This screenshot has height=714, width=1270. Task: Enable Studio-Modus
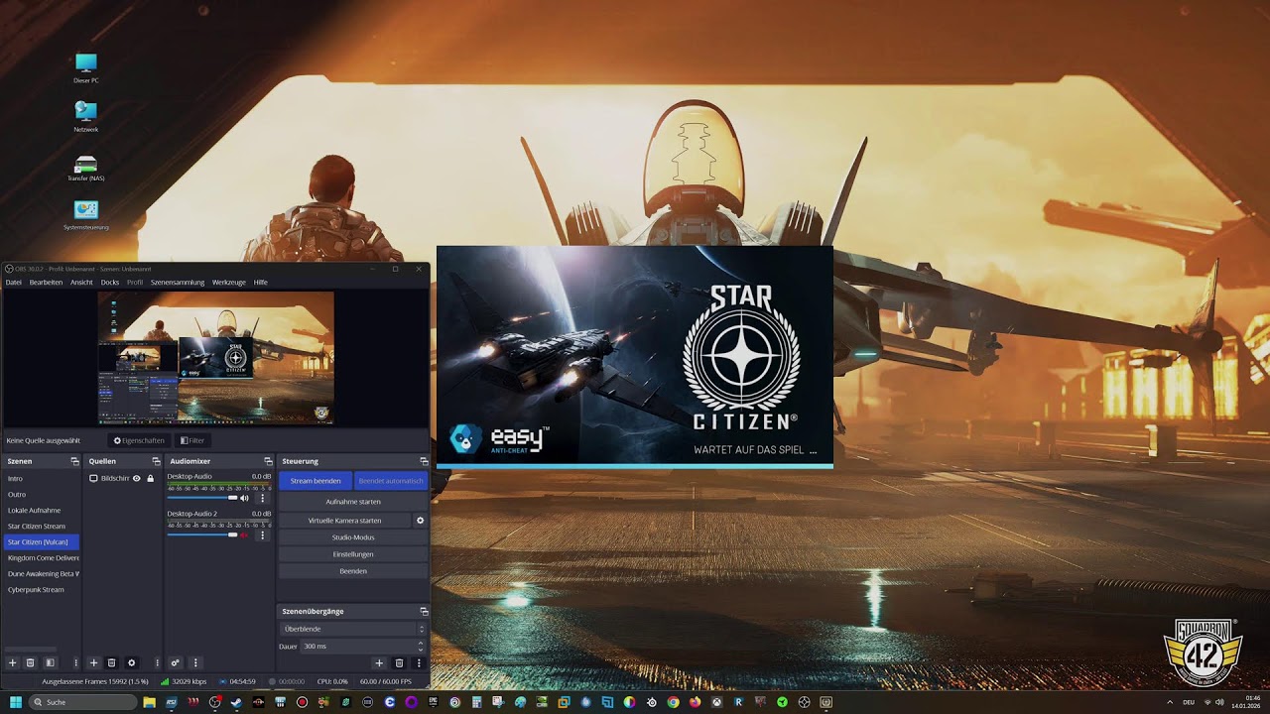[x=353, y=537]
